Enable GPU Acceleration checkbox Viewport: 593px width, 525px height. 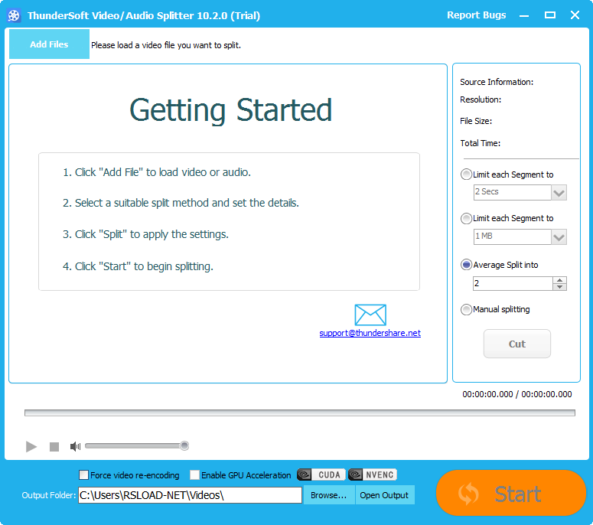(194, 474)
